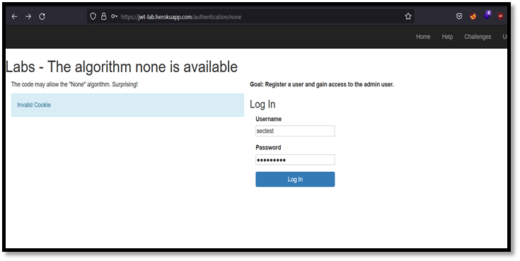520x261 pixels.
Task: View site security via padlock icon
Action: [104, 16]
